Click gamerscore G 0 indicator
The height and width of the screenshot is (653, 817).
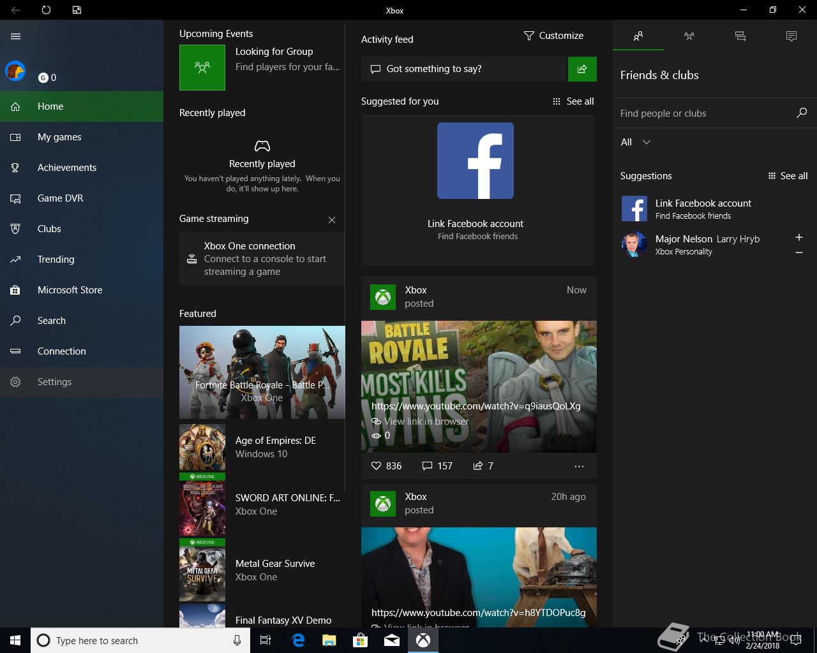(47, 78)
